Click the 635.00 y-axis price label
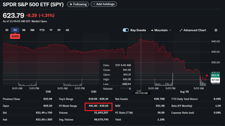The width and height of the screenshot is (225, 126). (x=215, y=52)
